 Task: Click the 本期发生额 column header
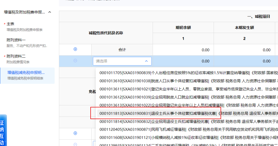tap(244, 27)
